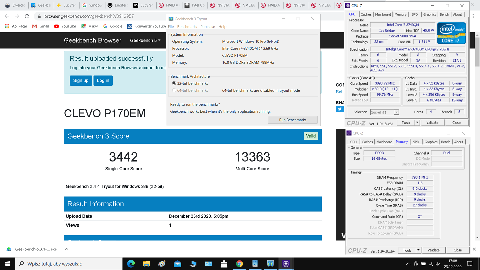Open the Mapy bookmark
Screen dimensions: 480x270
point(89,26)
